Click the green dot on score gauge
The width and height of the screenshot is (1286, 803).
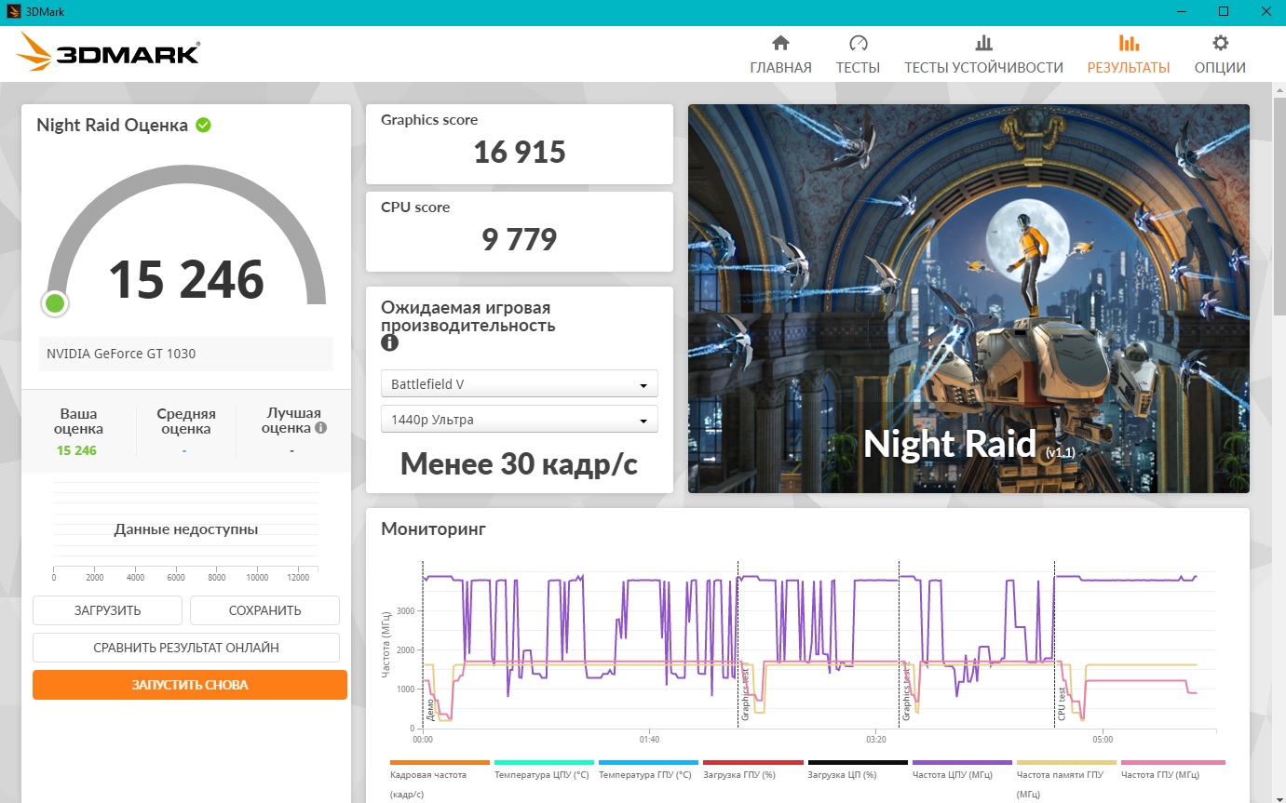click(55, 302)
